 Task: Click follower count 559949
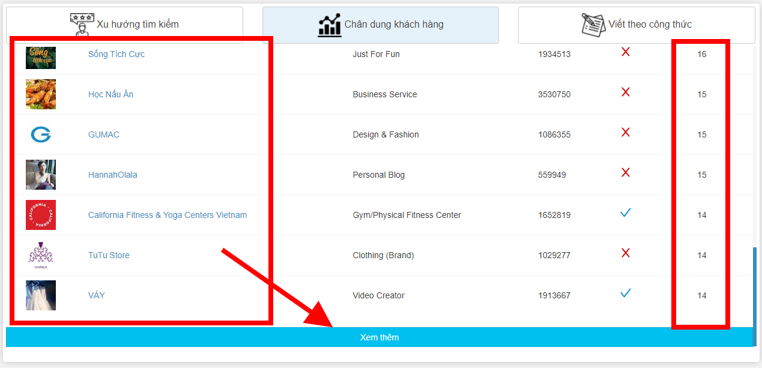[552, 175]
